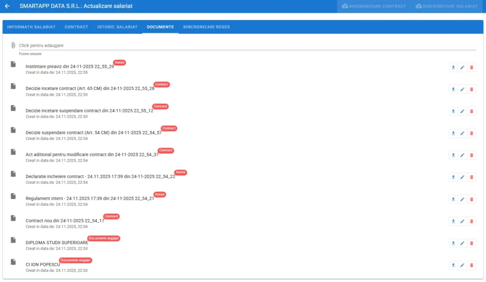This screenshot has width=486, height=282.
Task: Click the Documente angajat badge on CI ION POPESCU
Action: 76,260
